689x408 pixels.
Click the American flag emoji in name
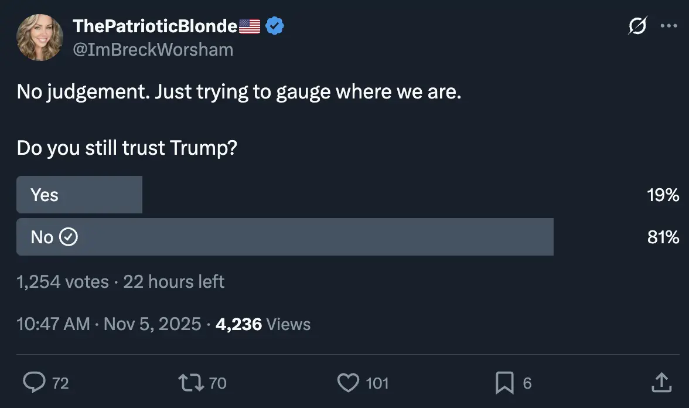click(x=250, y=26)
